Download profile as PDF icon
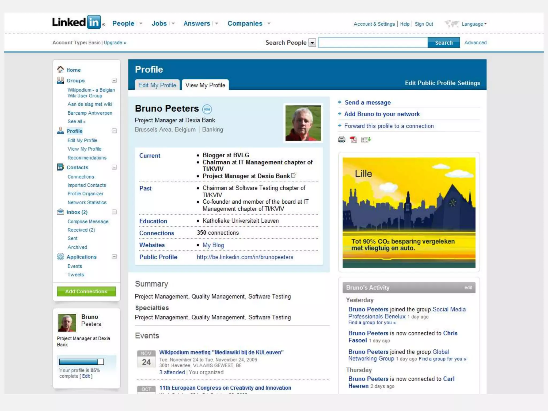 pos(353,139)
